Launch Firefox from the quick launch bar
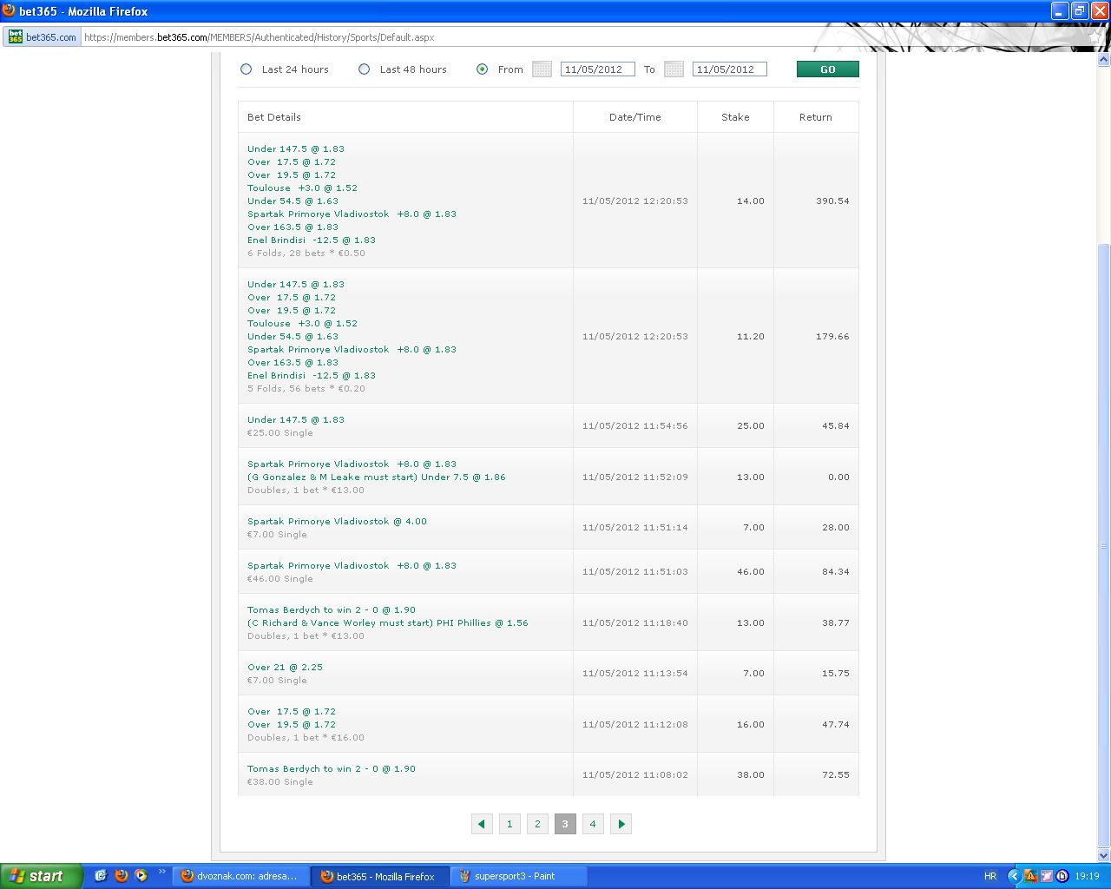The width and height of the screenshot is (1111, 889). click(x=121, y=876)
